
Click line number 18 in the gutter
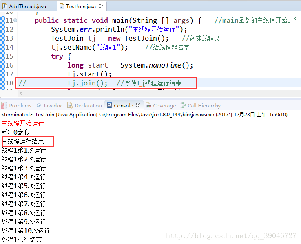pyautogui.click(x=9, y=83)
